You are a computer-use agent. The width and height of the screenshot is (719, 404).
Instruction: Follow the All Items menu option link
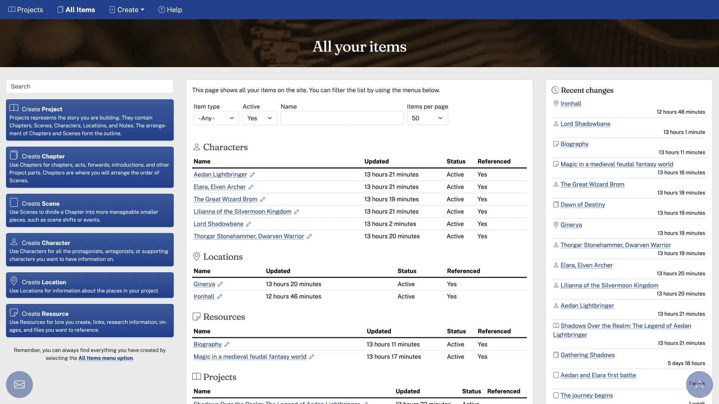point(106,358)
